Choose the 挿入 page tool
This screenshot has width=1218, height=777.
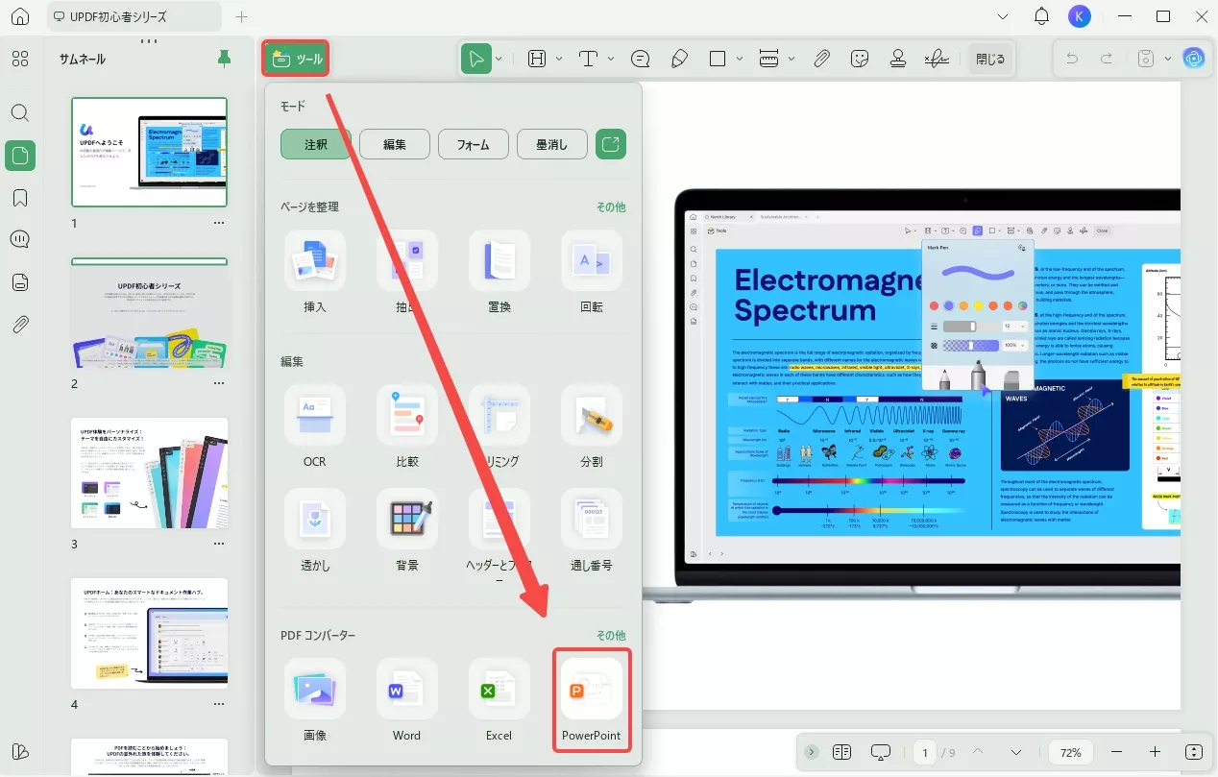coord(315,272)
